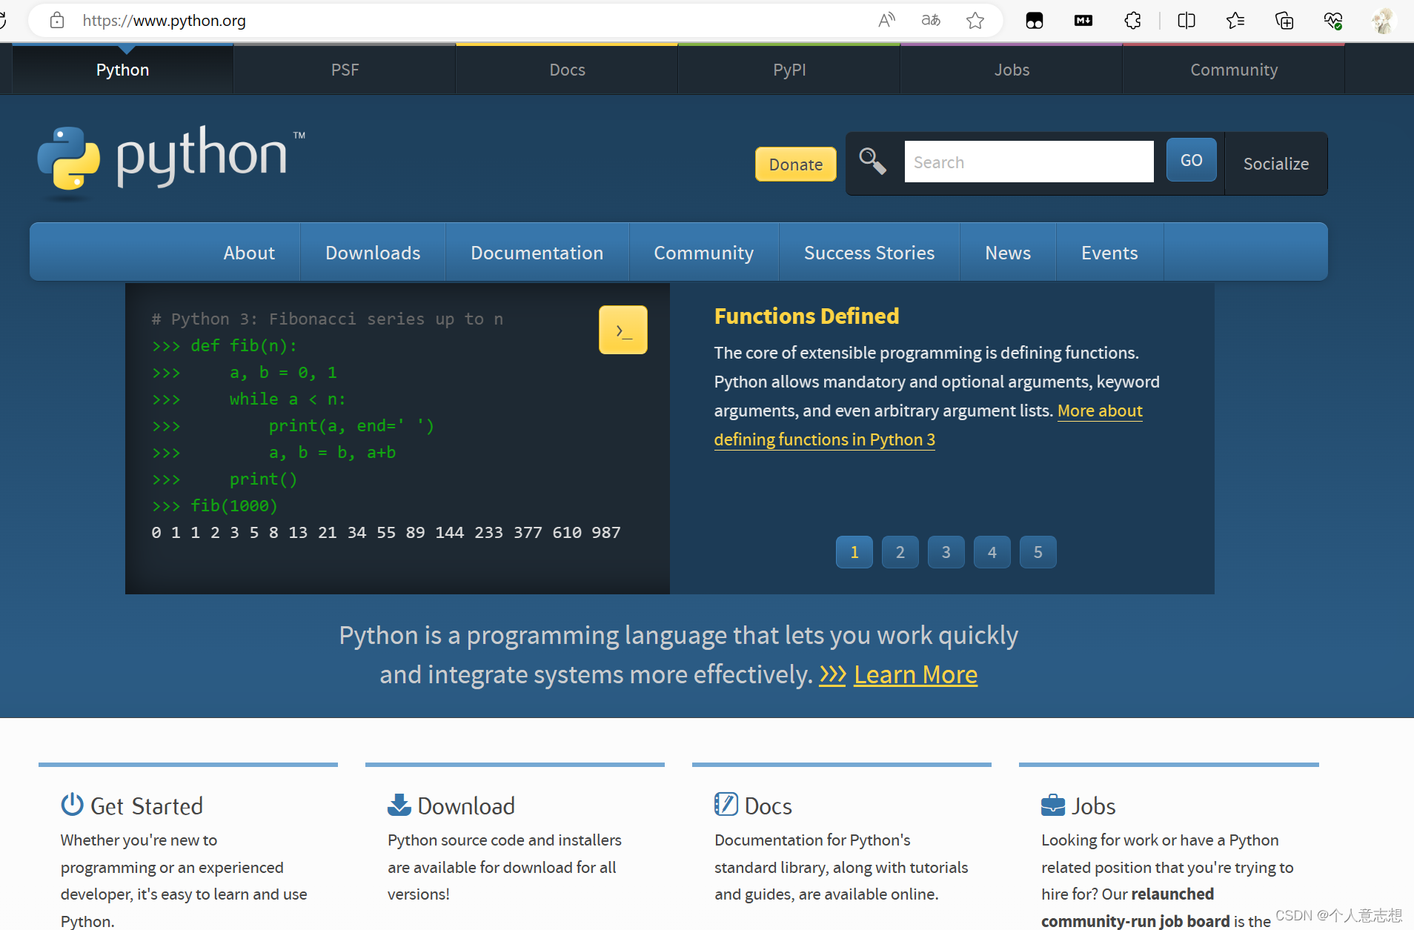Viewport: 1414px width, 930px height.
Task: Open the Events menu
Action: (x=1109, y=253)
